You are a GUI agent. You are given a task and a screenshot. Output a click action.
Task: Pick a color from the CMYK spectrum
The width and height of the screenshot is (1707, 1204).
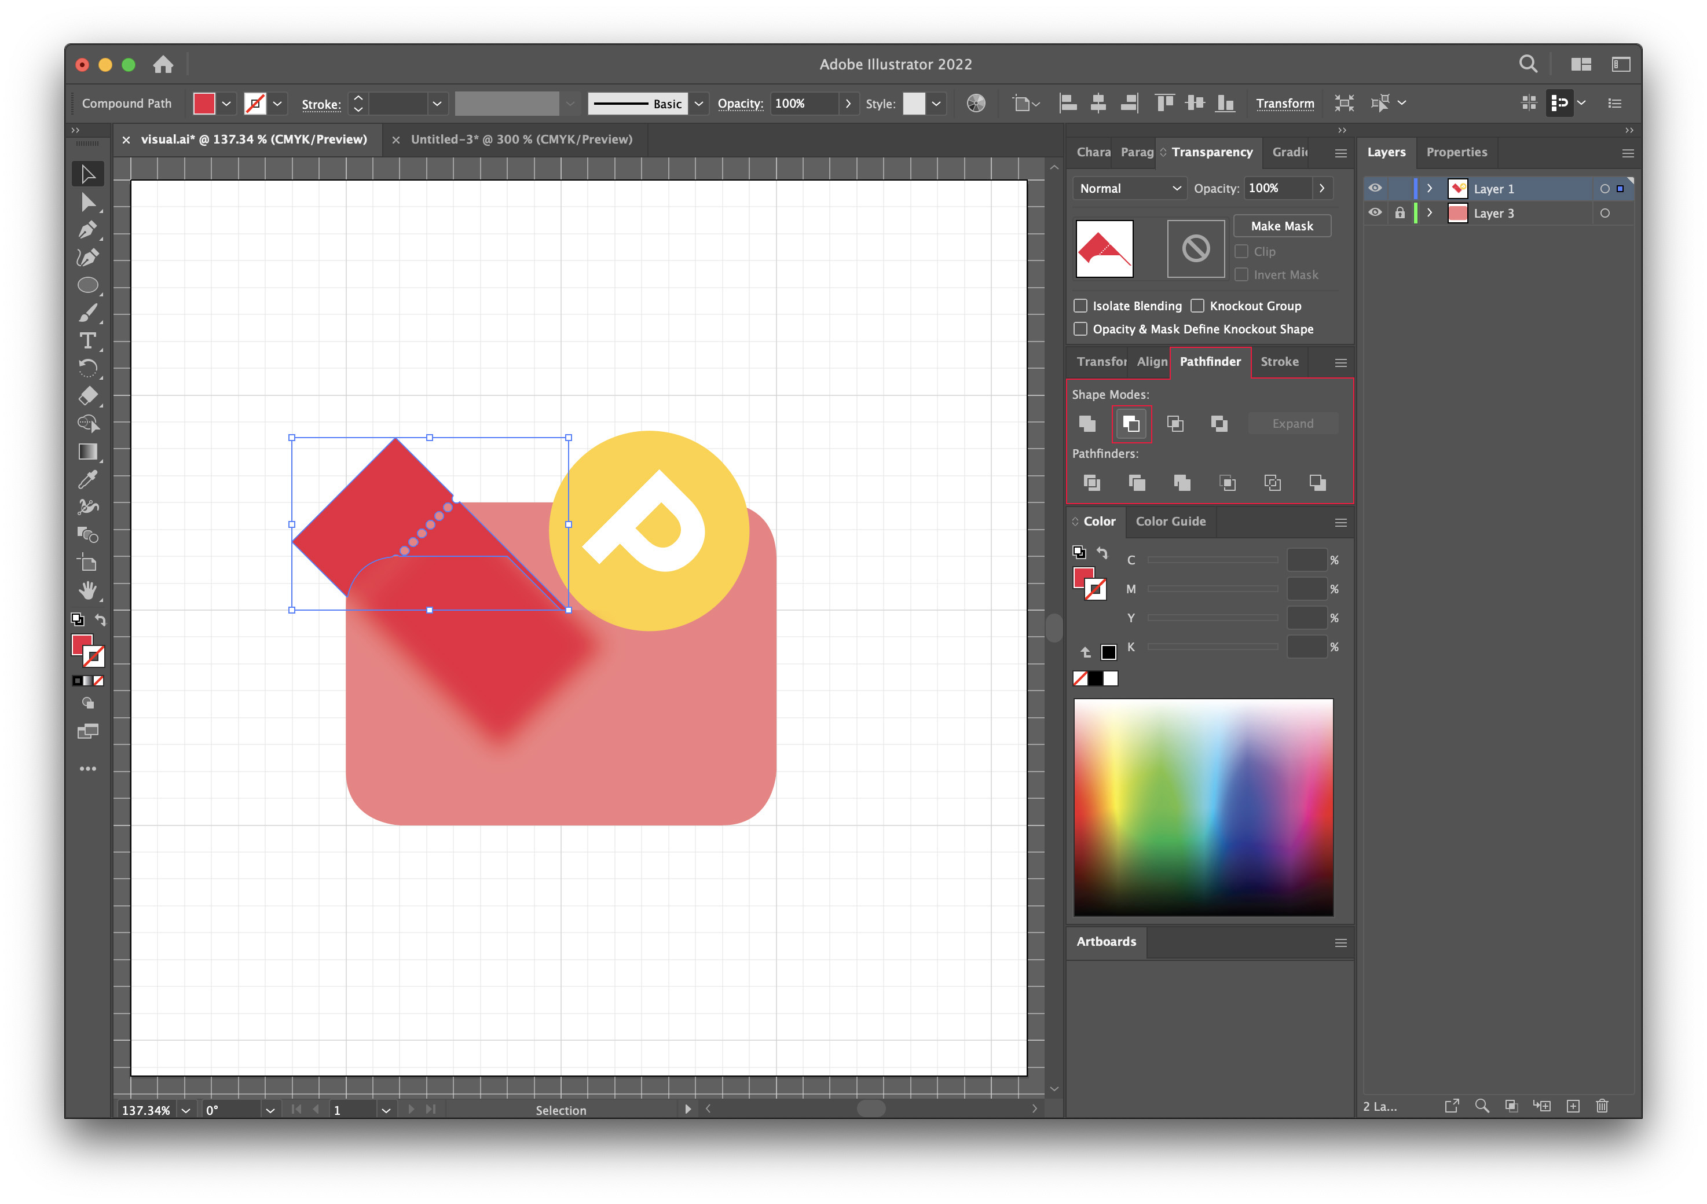pyautogui.click(x=1203, y=806)
